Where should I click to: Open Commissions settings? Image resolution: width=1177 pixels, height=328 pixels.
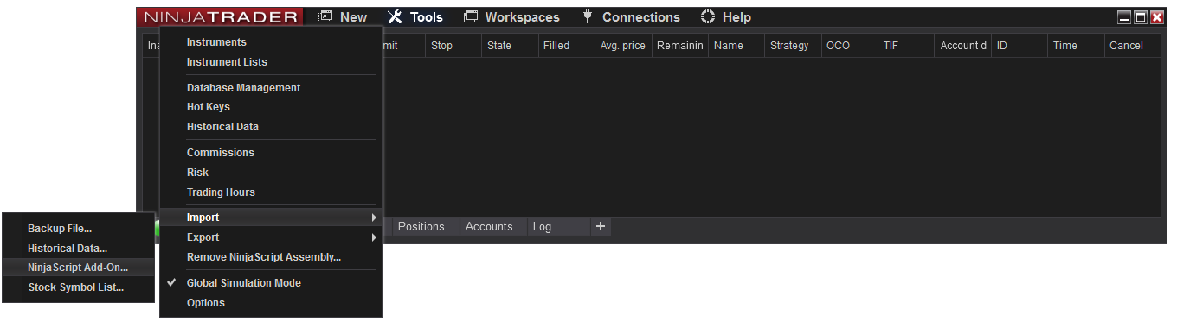[x=221, y=153]
